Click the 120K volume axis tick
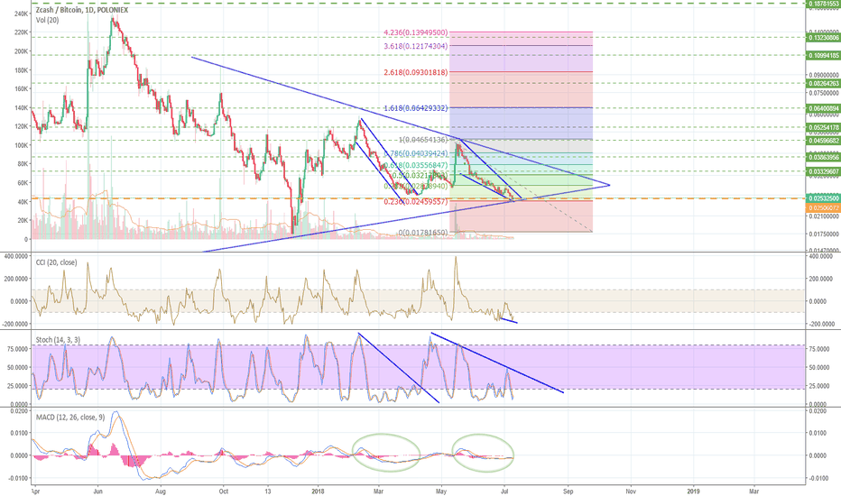The height and width of the screenshot is (496, 841). [21, 126]
